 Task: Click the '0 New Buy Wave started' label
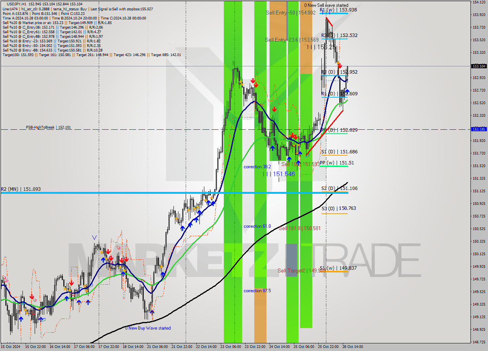(148, 328)
